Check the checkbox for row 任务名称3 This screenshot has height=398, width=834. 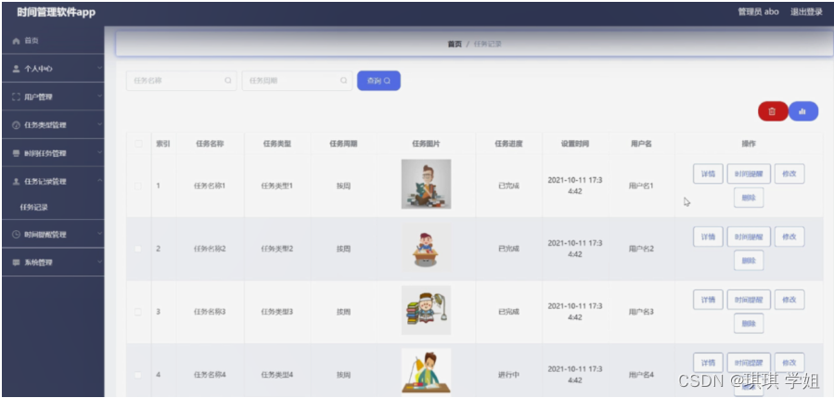pos(138,312)
